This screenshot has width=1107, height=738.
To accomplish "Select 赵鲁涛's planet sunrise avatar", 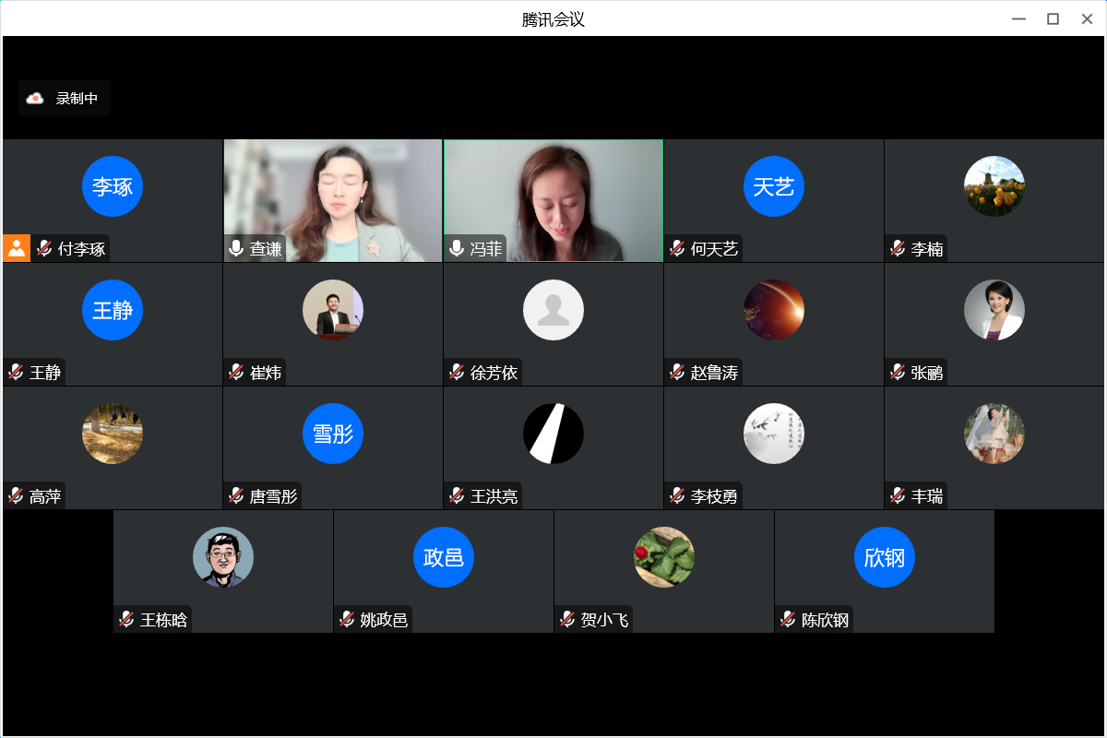I will point(774,310).
